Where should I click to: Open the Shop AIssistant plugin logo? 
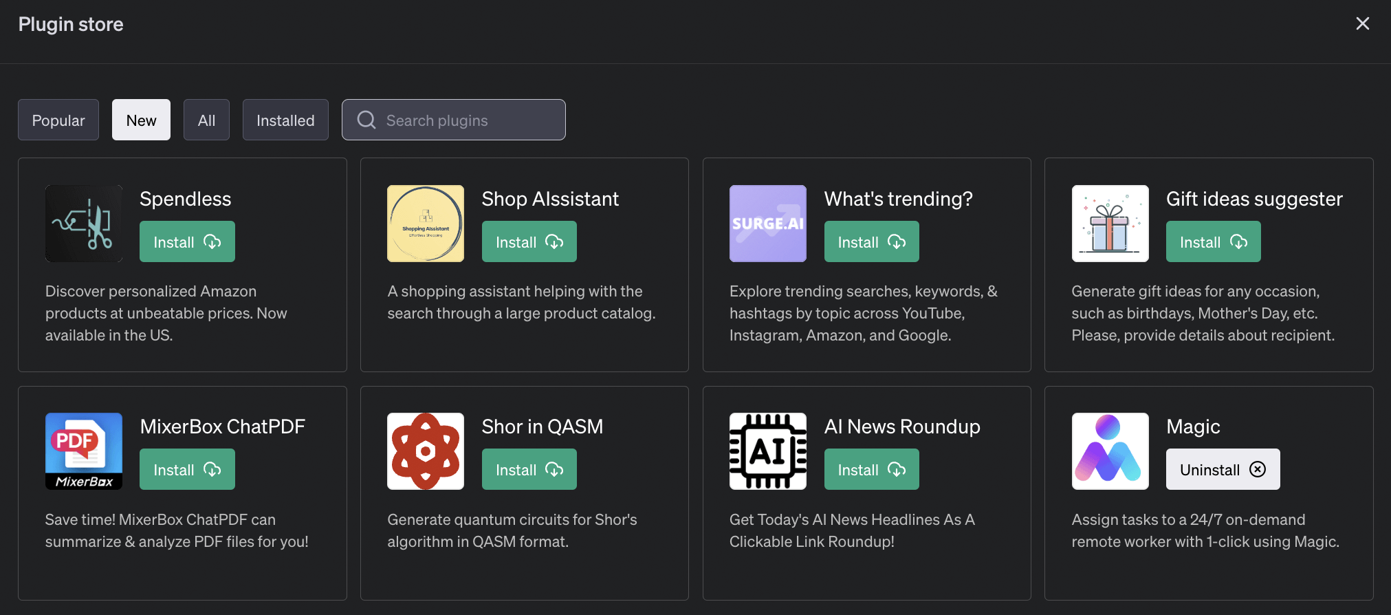coord(426,224)
